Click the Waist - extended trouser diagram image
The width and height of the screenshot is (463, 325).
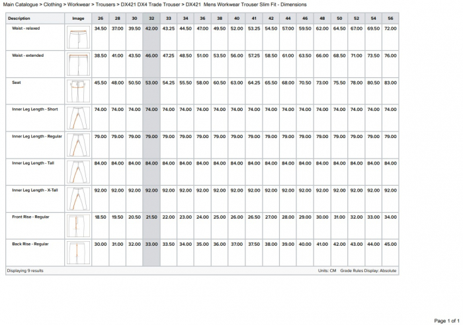pos(78,63)
